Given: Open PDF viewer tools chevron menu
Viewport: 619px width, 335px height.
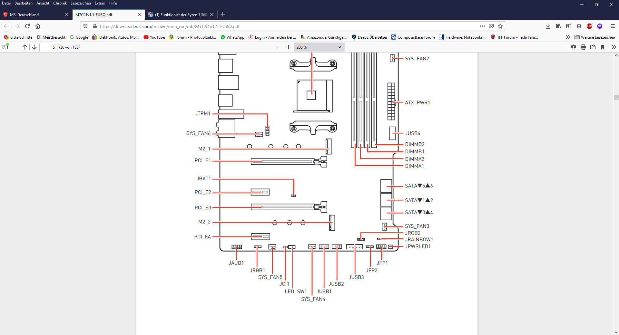Looking at the screenshot, I should [614, 47].
